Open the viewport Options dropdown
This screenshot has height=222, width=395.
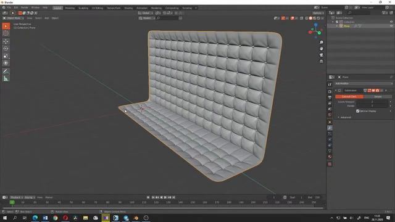pyautogui.click(x=318, y=13)
